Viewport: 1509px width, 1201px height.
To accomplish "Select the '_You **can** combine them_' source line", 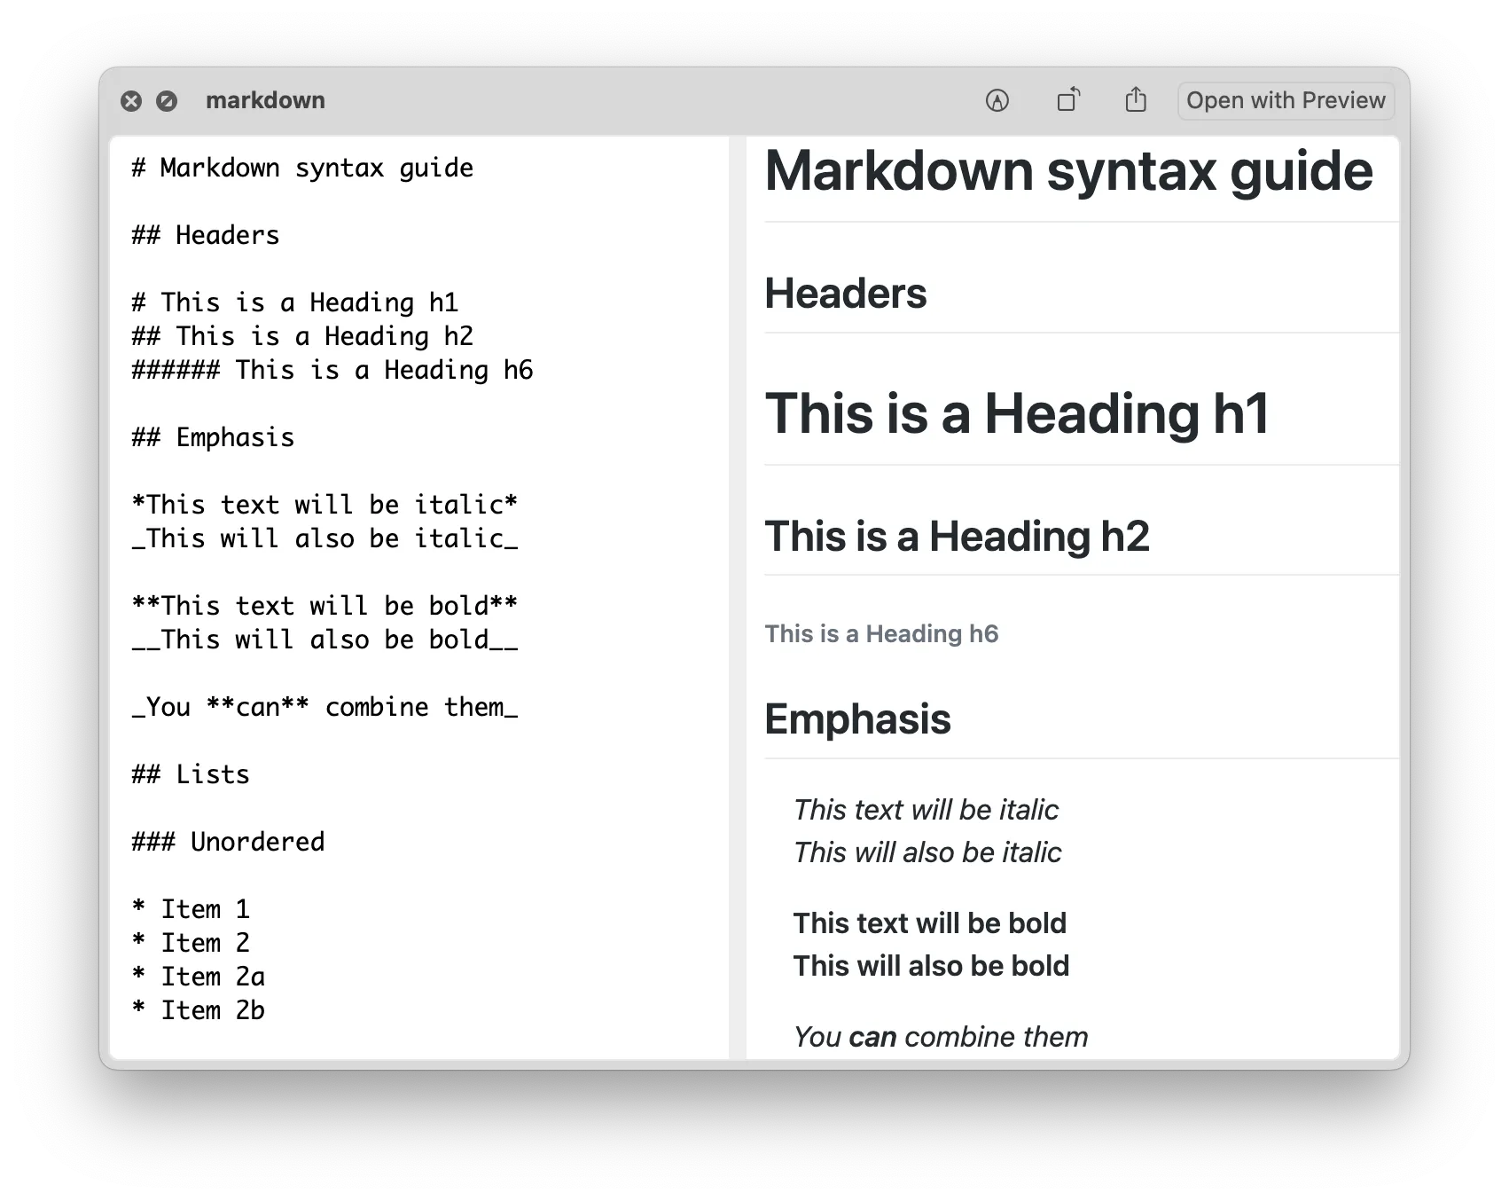I will (324, 707).
